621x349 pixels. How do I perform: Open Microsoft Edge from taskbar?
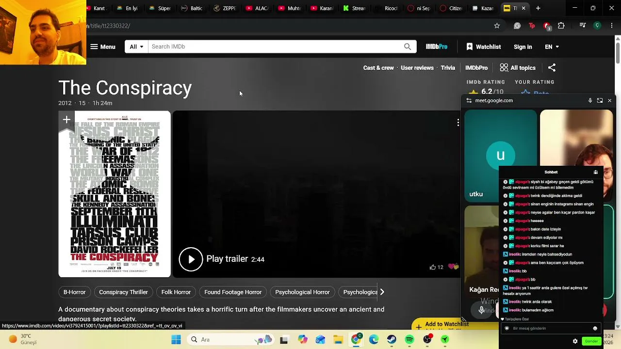pyautogui.click(x=374, y=339)
